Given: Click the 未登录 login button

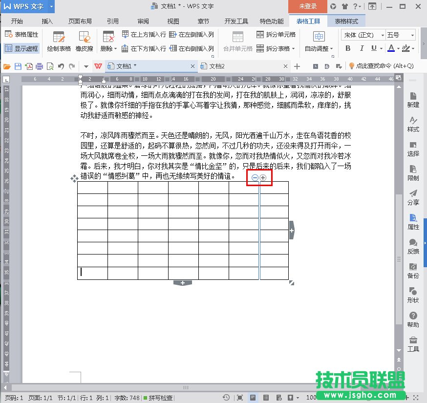Looking at the screenshot, I should pos(308,6).
